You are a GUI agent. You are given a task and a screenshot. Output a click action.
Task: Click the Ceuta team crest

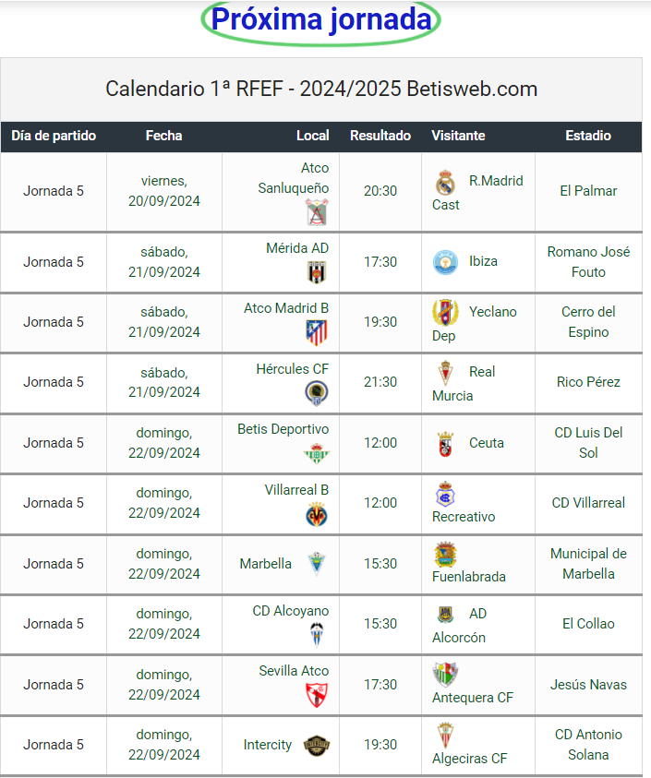click(445, 444)
